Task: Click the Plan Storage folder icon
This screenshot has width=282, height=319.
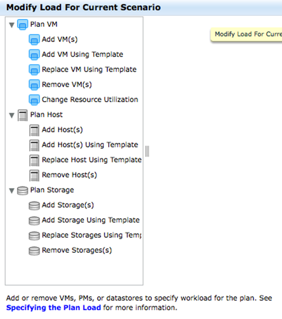Action: [23, 191]
